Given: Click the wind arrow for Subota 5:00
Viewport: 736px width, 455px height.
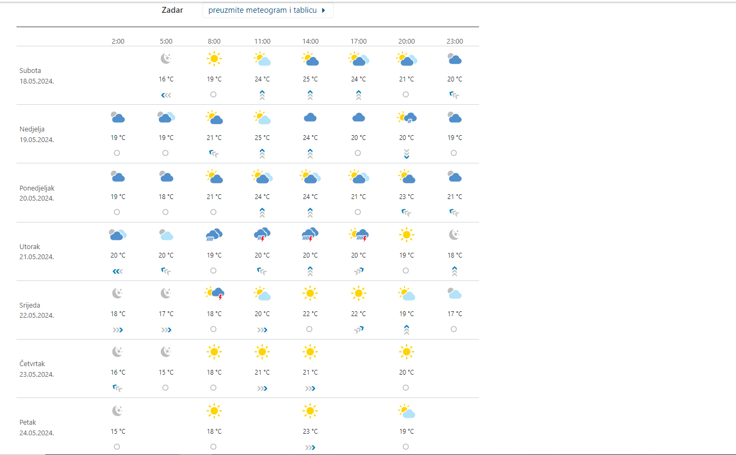Looking at the screenshot, I should [x=166, y=95].
